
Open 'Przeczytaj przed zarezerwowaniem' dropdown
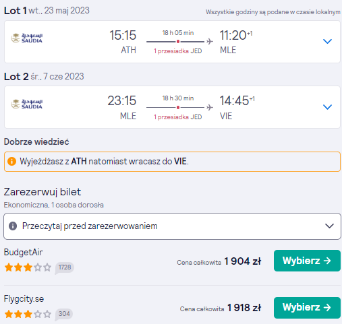click(x=172, y=226)
